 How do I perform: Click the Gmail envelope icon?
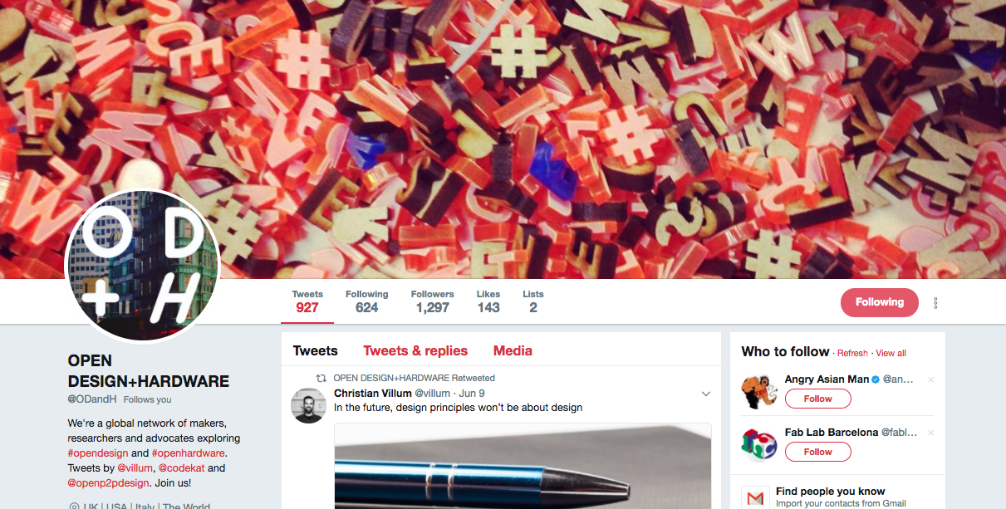pos(755,498)
